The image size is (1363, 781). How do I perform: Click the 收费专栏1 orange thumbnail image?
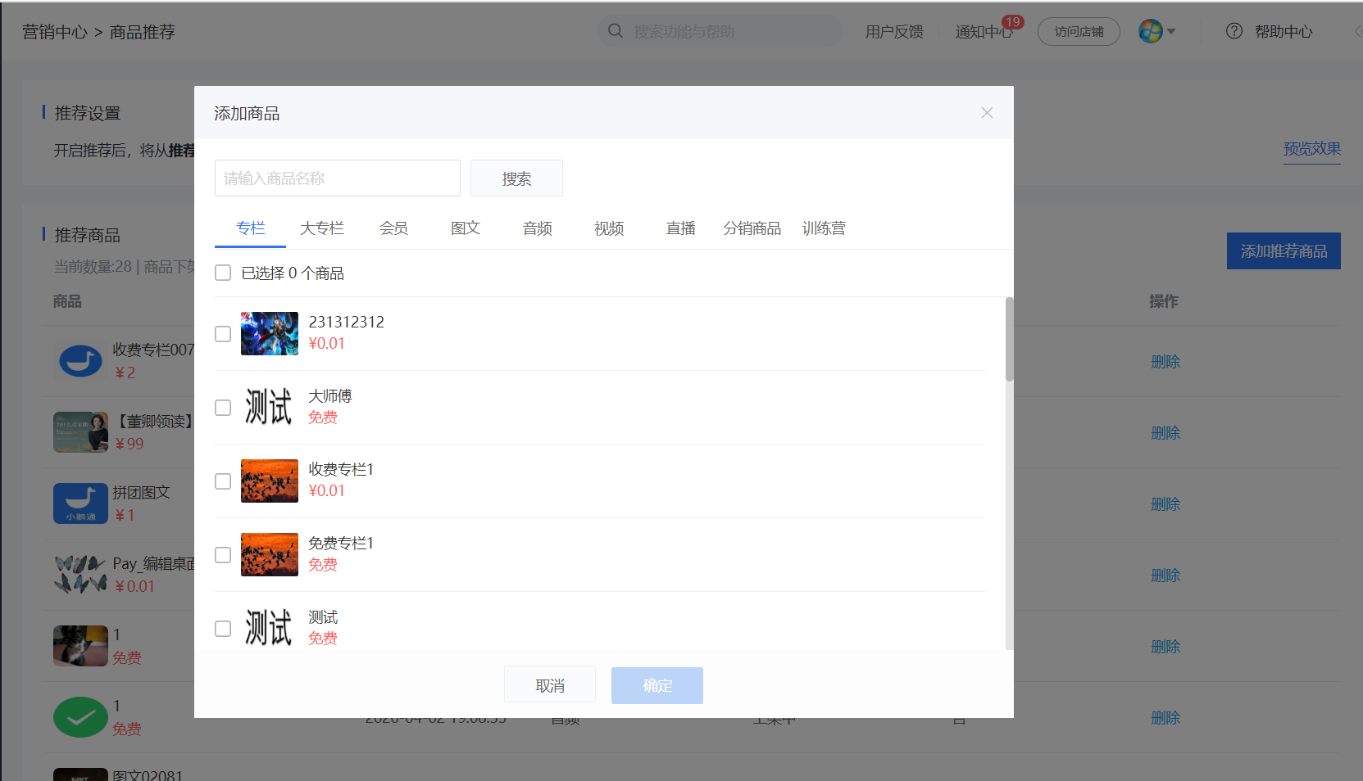(x=270, y=481)
